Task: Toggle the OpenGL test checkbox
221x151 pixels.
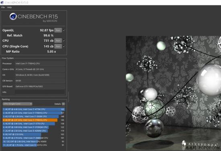Action: [x=64, y=30]
